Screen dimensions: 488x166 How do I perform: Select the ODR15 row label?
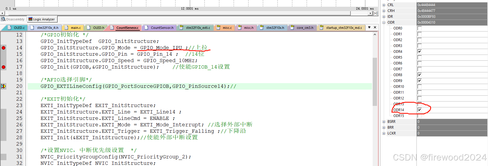click(x=399, y=116)
